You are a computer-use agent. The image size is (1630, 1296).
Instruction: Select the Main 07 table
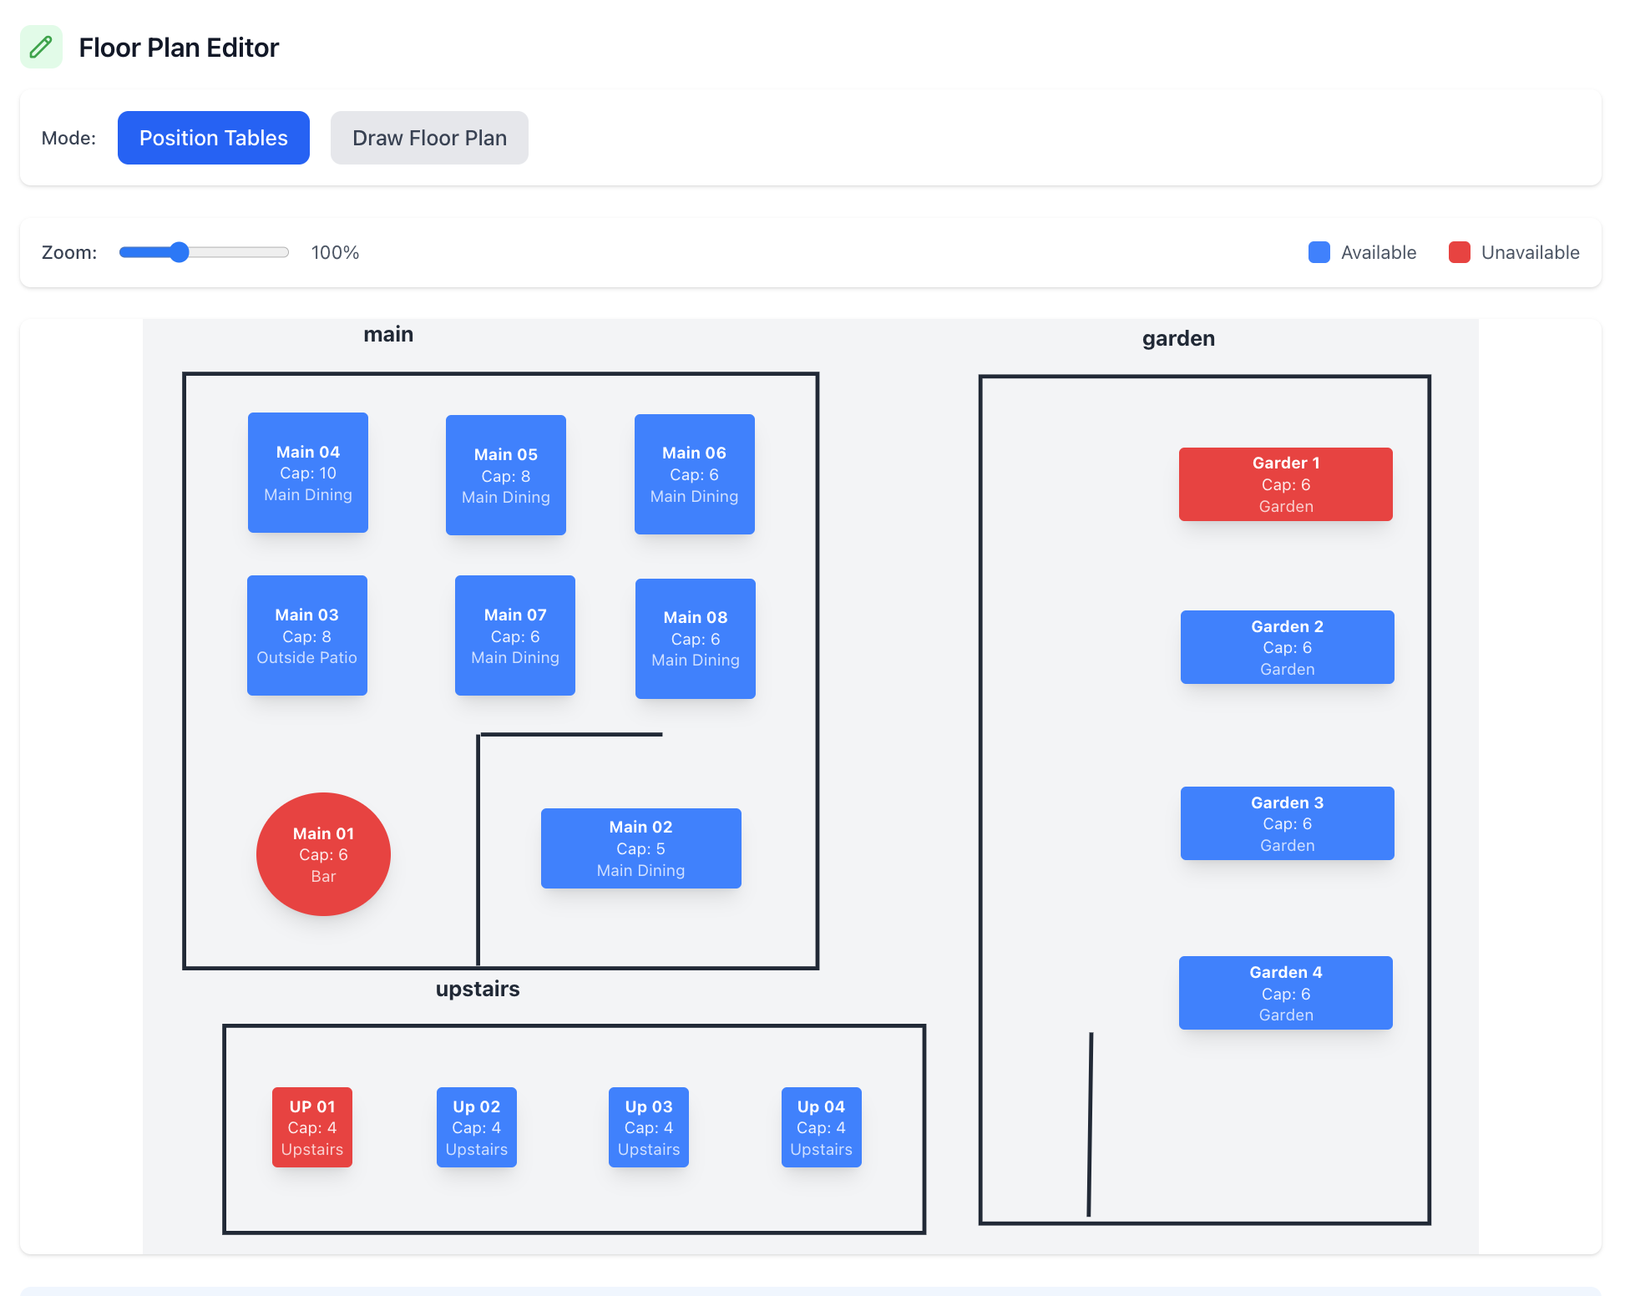tap(514, 635)
